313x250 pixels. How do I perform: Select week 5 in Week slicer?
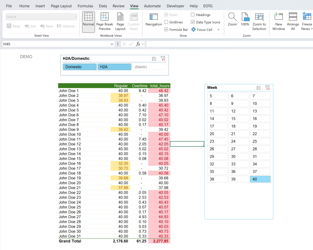pos(217,96)
